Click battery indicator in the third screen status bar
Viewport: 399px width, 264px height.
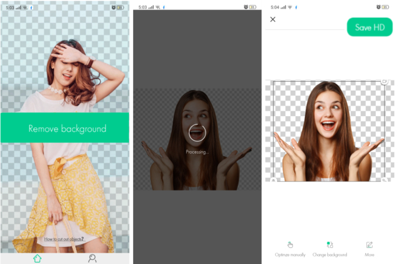pos(385,7)
